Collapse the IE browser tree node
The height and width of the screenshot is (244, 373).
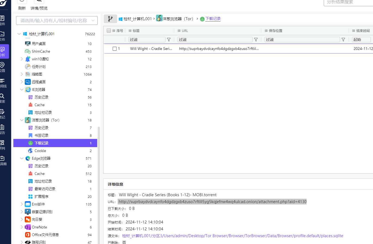coord(22,90)
